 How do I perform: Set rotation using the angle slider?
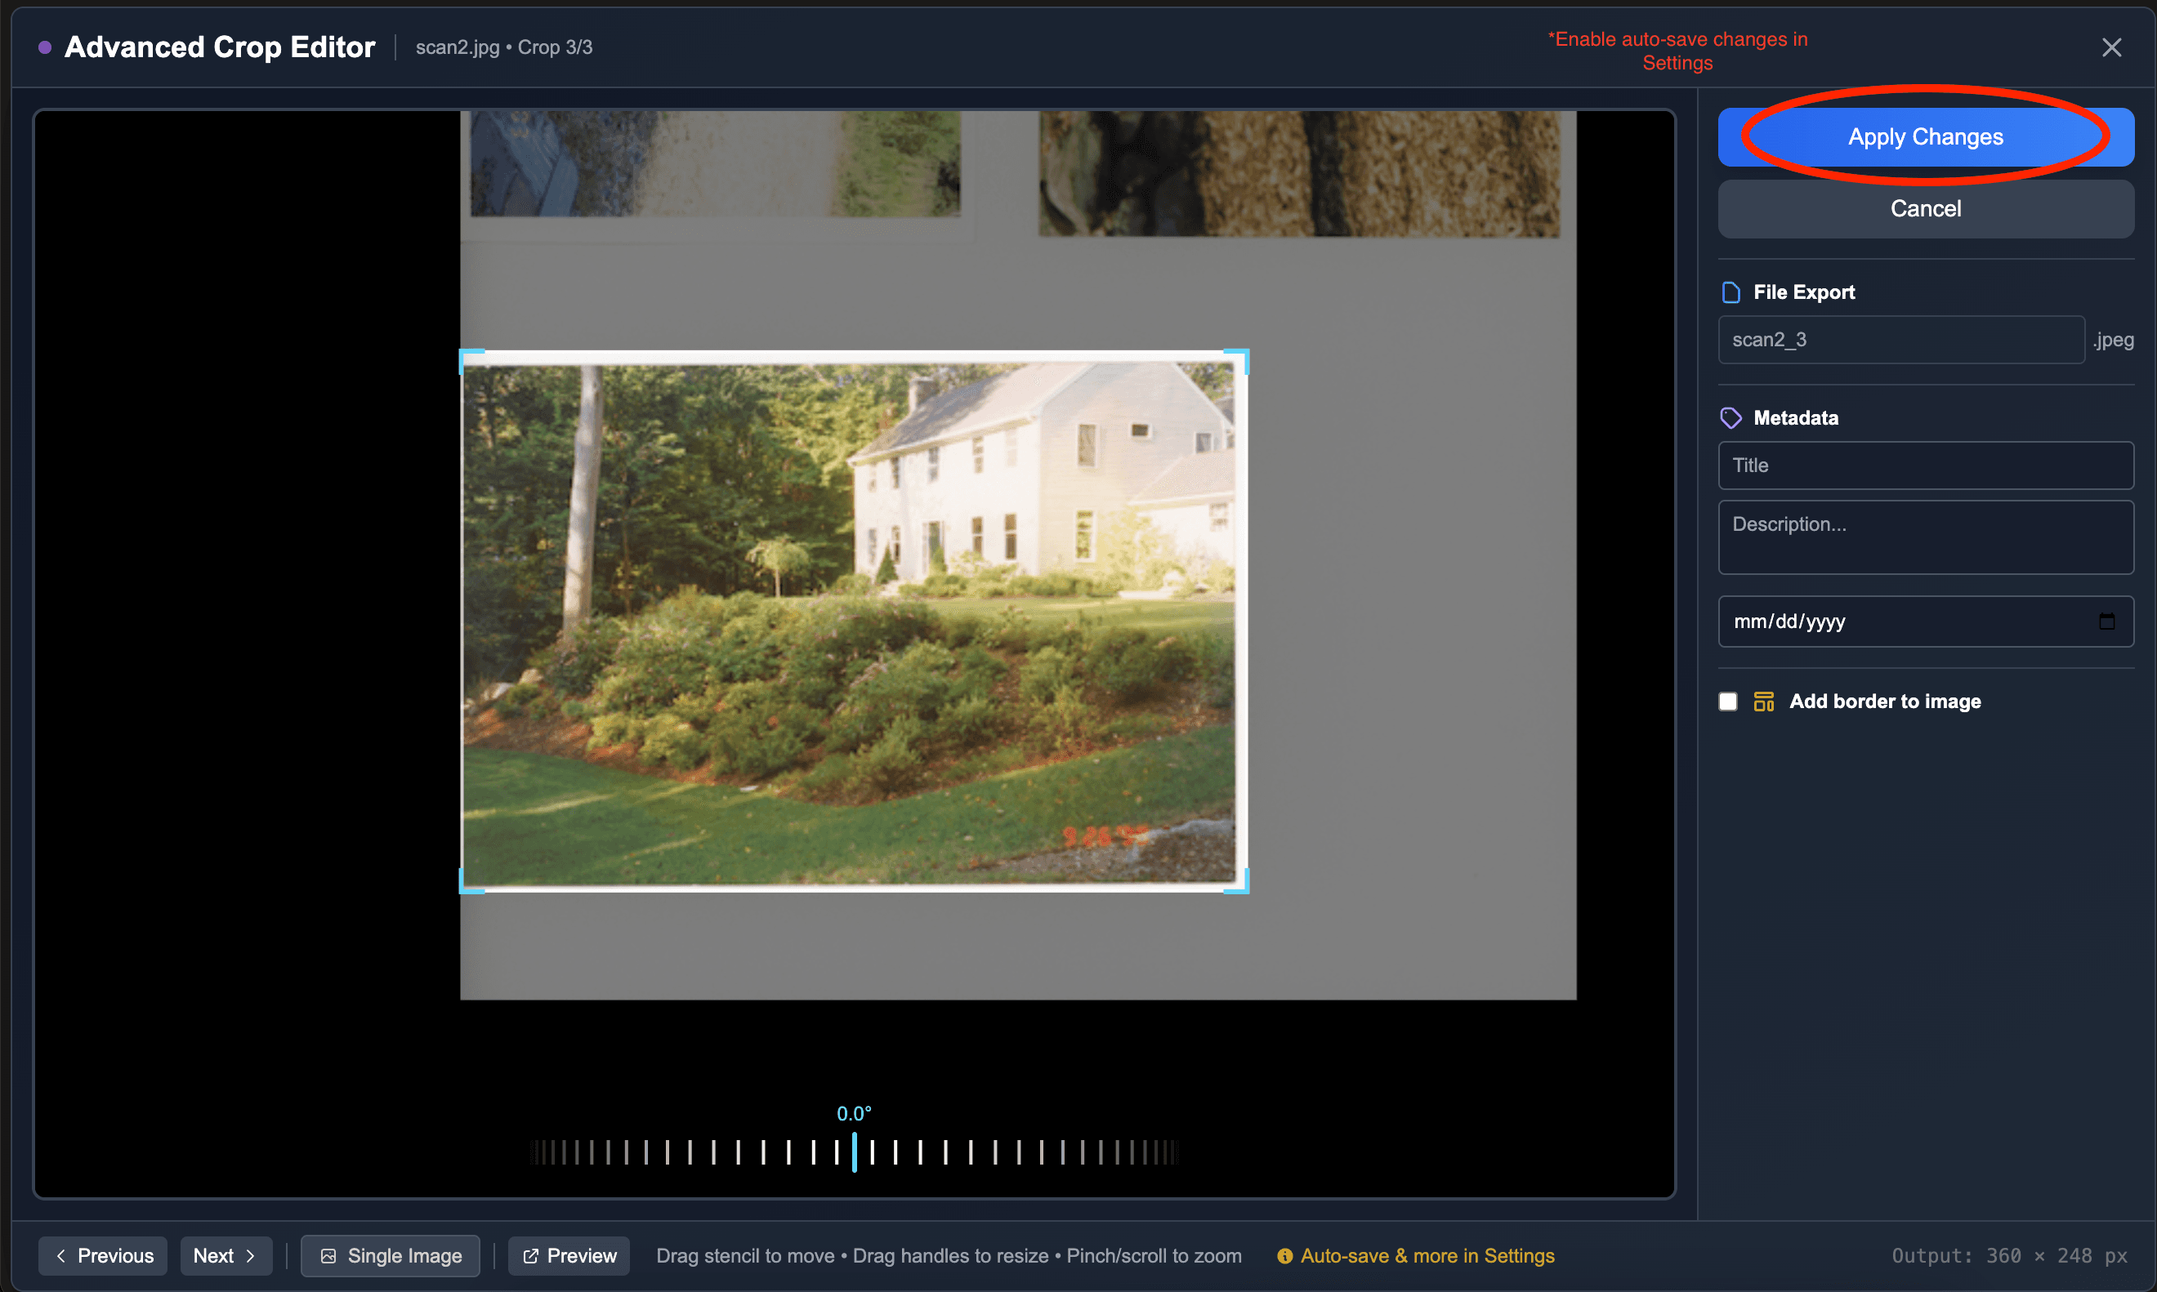(x=855, y=1151)
